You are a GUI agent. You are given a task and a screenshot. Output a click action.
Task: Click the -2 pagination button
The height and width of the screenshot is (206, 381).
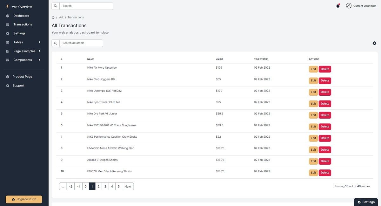70,187
